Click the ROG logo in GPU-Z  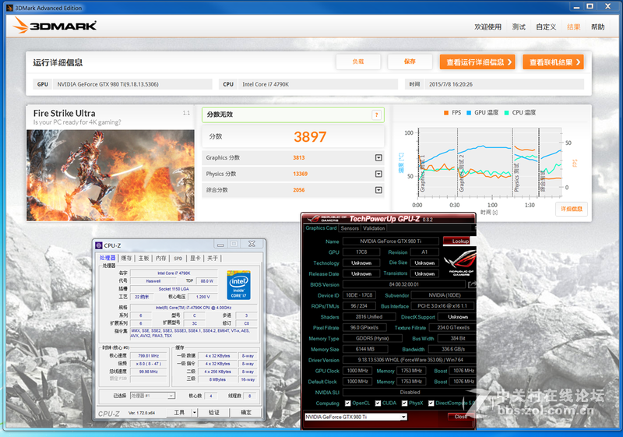460,262
